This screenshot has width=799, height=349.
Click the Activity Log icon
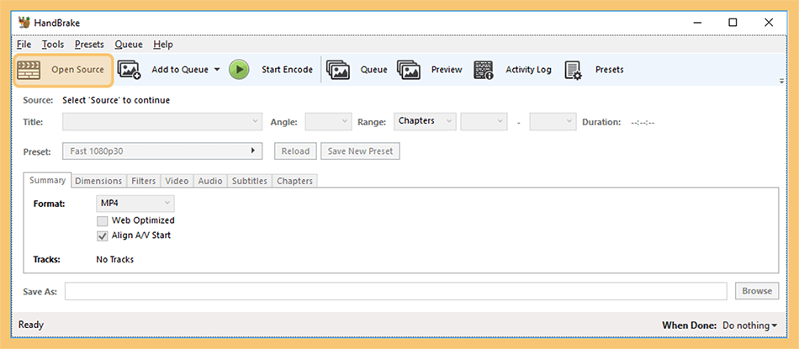(483, 70)
